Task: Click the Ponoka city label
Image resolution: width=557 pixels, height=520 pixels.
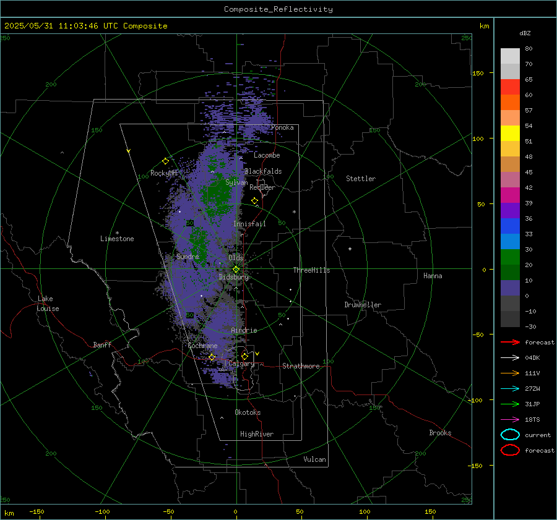Action: pos(282,127)
